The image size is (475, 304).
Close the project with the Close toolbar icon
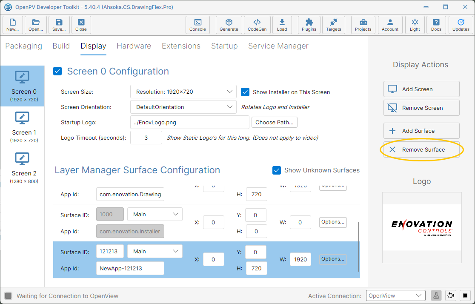click(x=81, y=25)
